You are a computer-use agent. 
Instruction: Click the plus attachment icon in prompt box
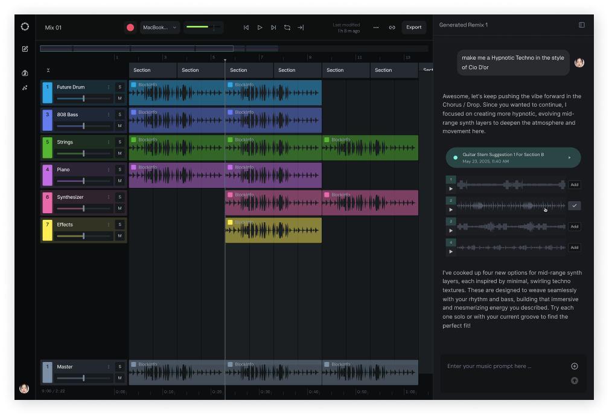pyautogui.click(x=575, y=366)
